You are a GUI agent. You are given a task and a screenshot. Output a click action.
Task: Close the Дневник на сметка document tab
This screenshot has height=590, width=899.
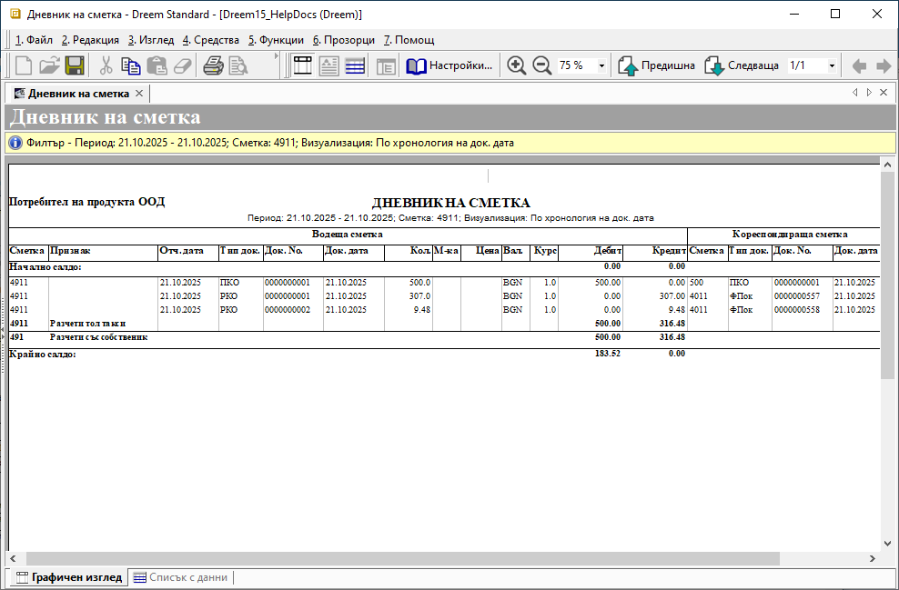(x=139, y=94)
